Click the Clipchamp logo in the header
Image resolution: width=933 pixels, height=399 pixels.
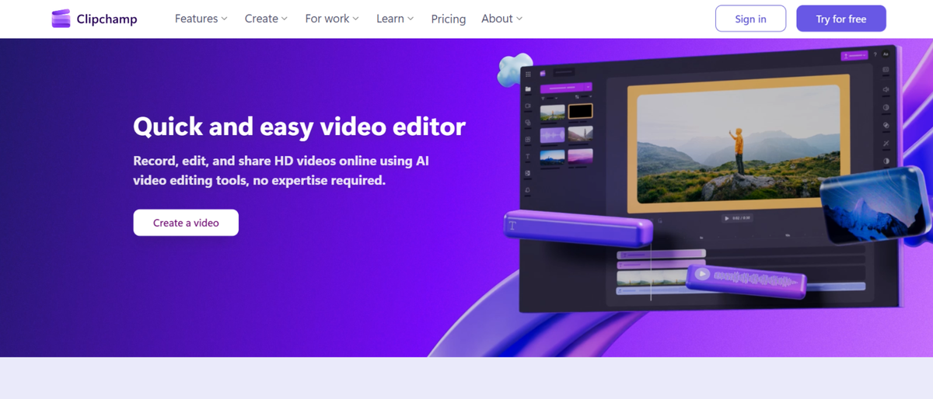[94, 19]
